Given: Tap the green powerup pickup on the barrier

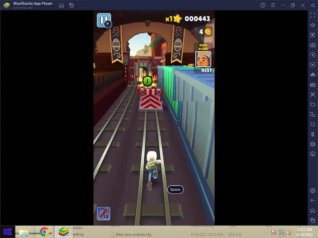Looking at the screenshot, I should pos(148,81).
